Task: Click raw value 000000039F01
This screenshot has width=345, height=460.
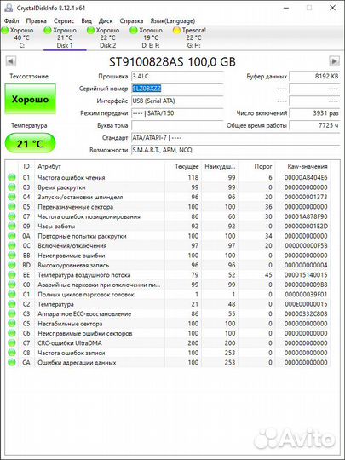Action: 306,294
